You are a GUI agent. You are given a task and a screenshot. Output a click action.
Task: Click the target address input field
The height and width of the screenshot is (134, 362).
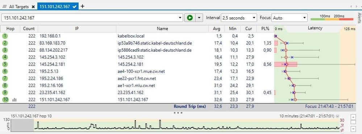click(x=90, y=18)
